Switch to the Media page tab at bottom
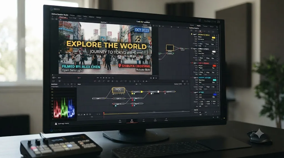 point(120,121)
